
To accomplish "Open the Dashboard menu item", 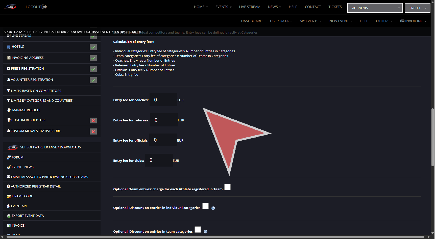I will pos(252,21).
